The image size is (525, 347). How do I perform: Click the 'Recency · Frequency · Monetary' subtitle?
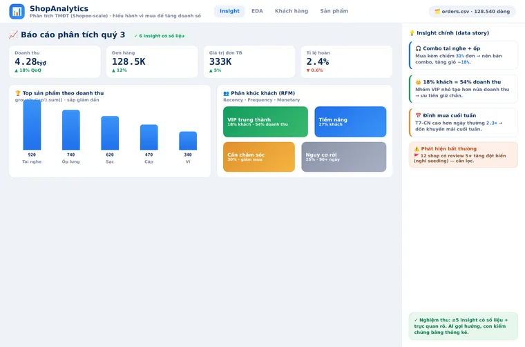[x=262, y=100]
